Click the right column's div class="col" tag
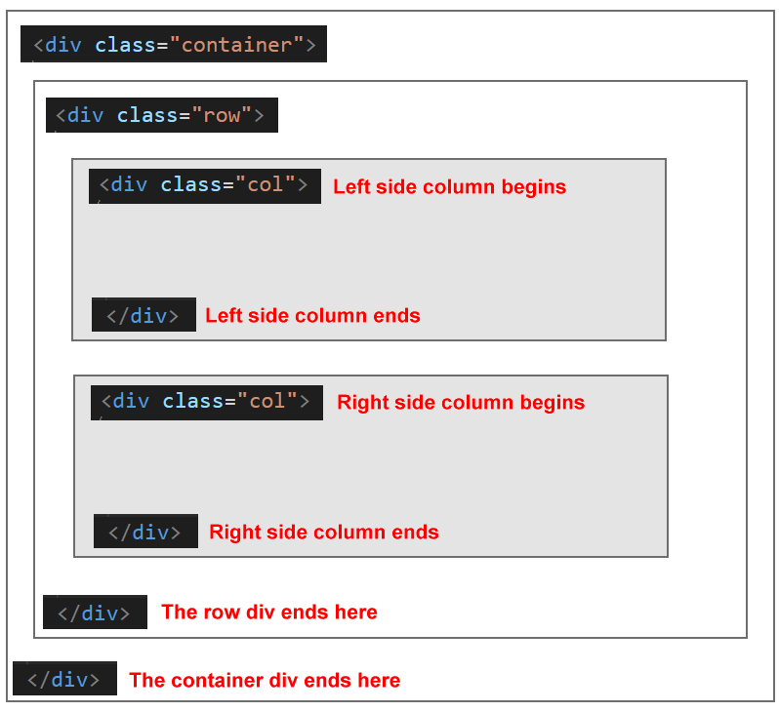This screenshot has height=712, width=779. [x=206, y=402]
